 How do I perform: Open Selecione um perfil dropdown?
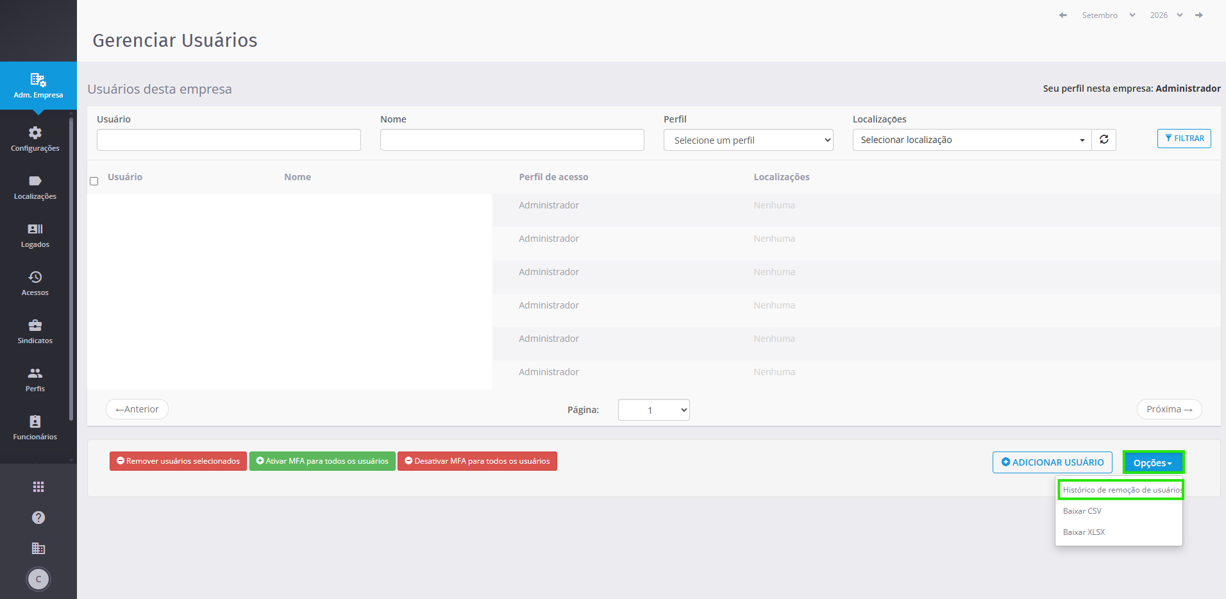pos(748,140)
